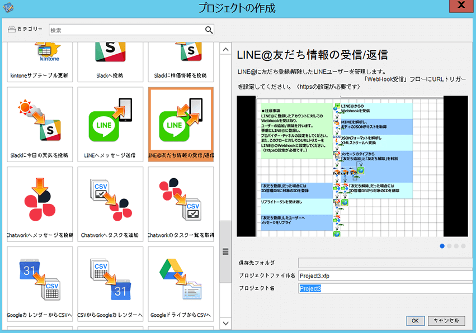
Task: Show the third preview slide dot
Action: click(456, 246)
